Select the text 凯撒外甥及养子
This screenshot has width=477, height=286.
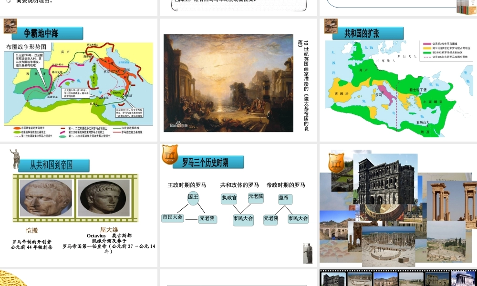pos(109,241)
